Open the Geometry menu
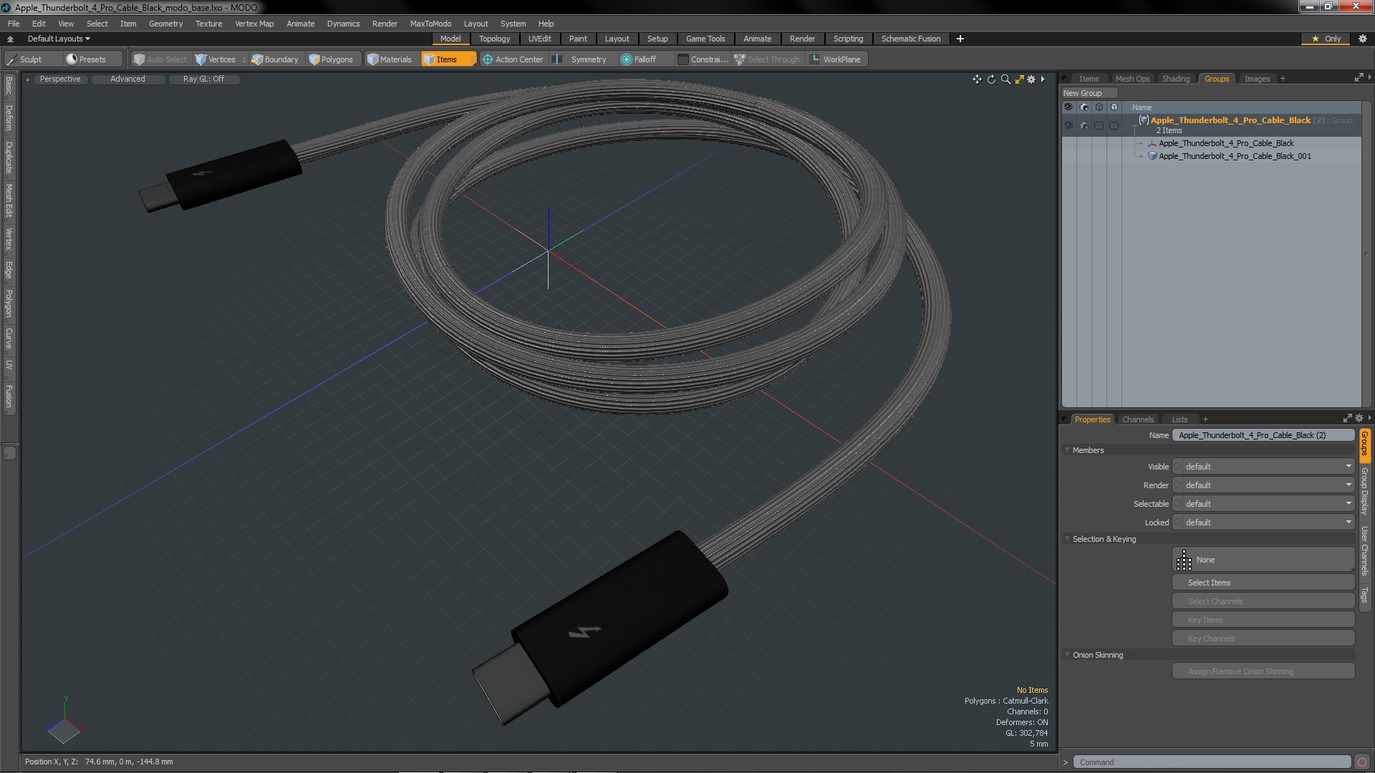Screen dimensions: 1375x773 (x=165, y=24)
